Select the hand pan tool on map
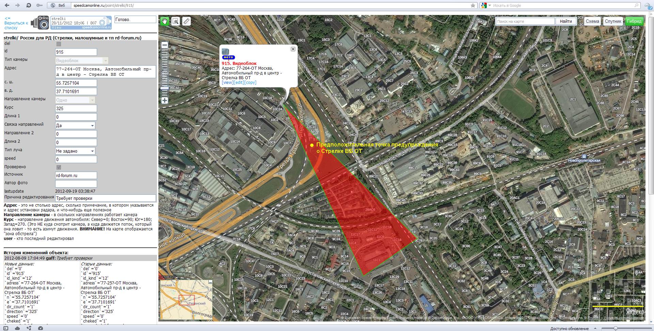This screenshot has width=654, height=331. (x=165, y=21)
